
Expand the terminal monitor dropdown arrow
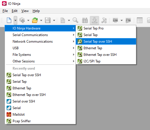tap(122, 20)
